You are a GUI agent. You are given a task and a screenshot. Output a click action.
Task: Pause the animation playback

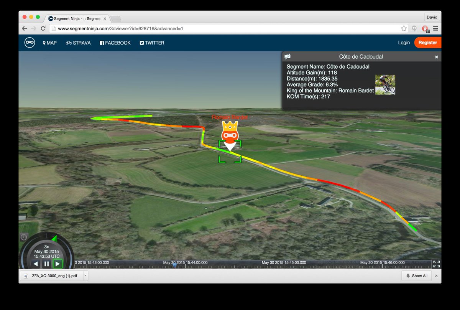(46, 264)
